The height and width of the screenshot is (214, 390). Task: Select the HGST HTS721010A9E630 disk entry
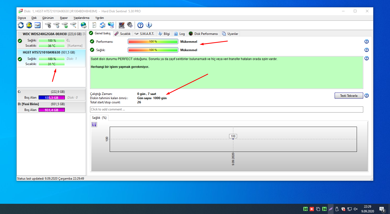pos(51,58)
